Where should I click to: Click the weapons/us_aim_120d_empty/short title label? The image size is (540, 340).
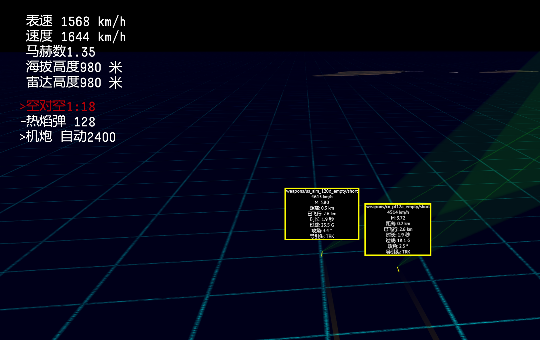coord(322,191)
